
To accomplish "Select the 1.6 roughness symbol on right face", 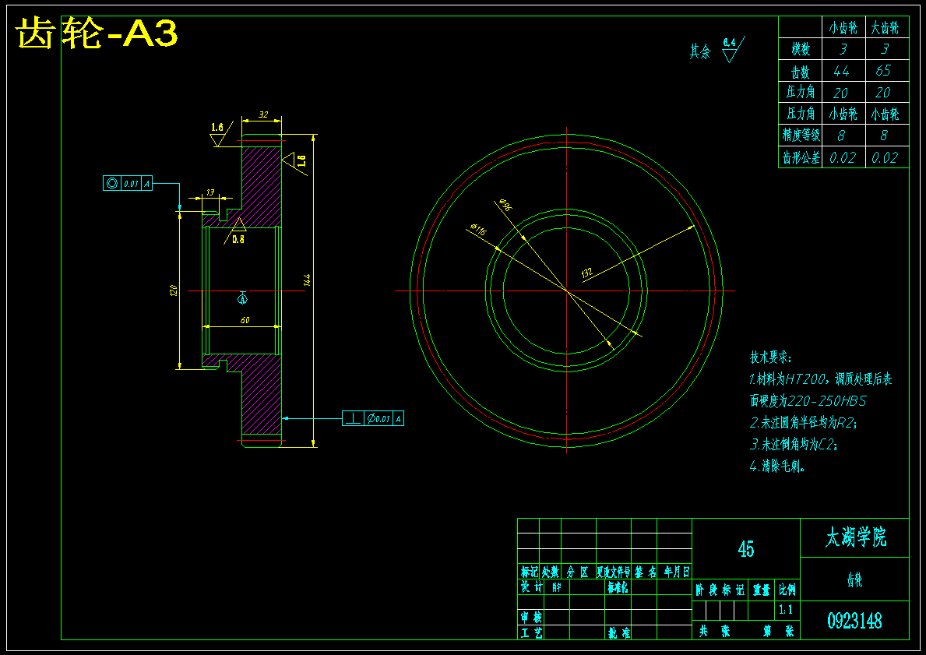I will coord(296,161).
